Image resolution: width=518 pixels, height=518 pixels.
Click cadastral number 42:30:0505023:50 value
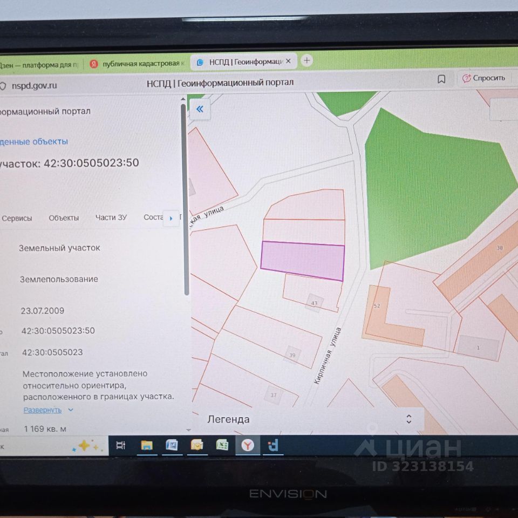point(58,331)
